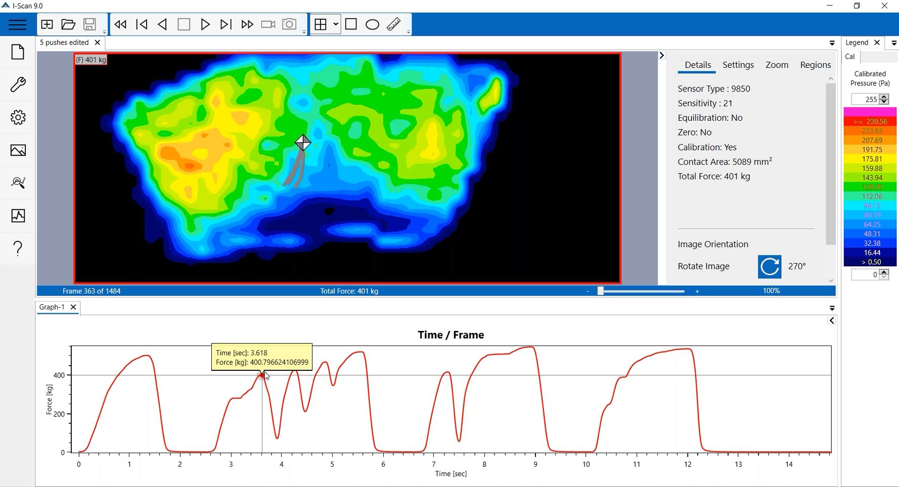Viewport: 899px width, 487px height.
Task: Open the graph sidebar icon
Action: click(x=18, y=216)
